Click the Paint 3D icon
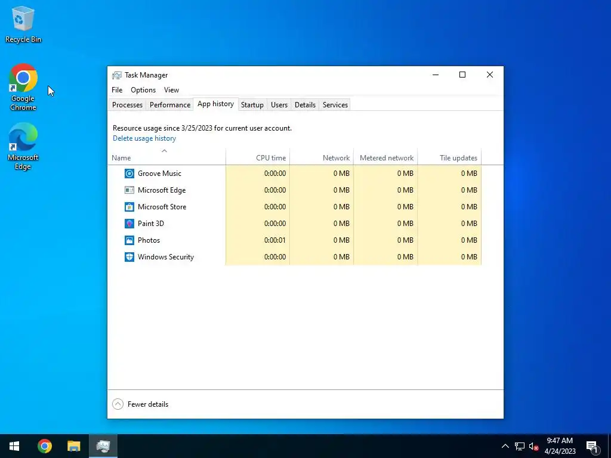 [x=129, y=224]
